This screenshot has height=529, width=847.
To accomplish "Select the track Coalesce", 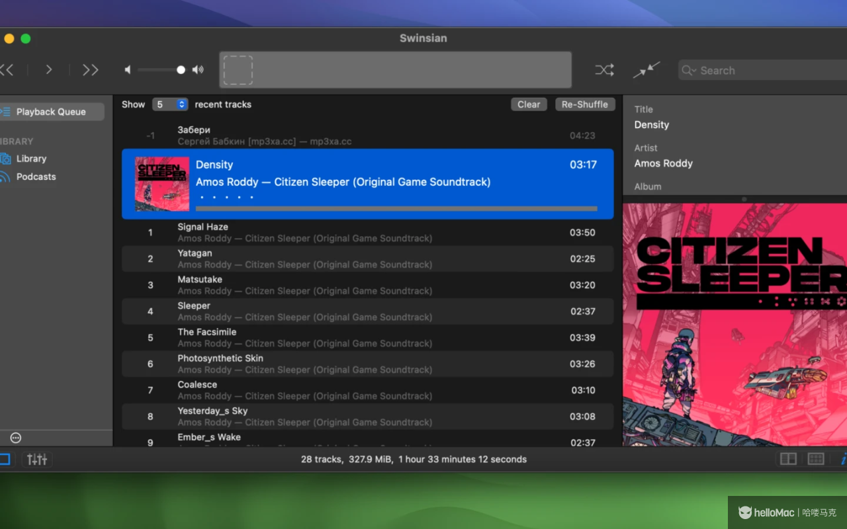I will pos(368,390).
